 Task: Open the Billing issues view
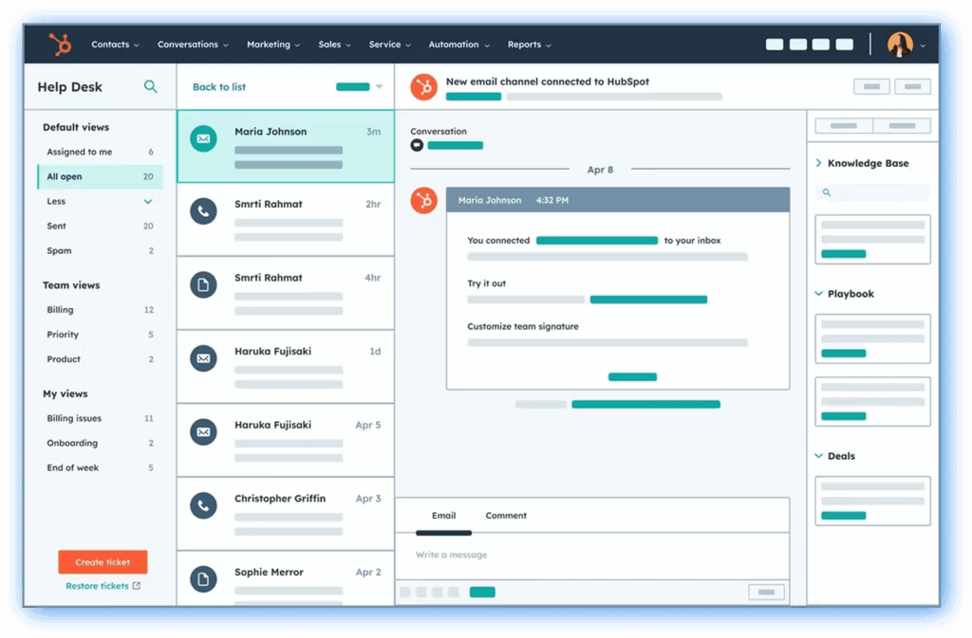point(101,418)
